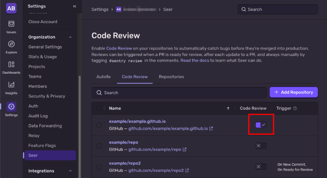327x178 pixels.
Task: Open external link icon for github.com/example/repo
Action: tap(184, 150)
